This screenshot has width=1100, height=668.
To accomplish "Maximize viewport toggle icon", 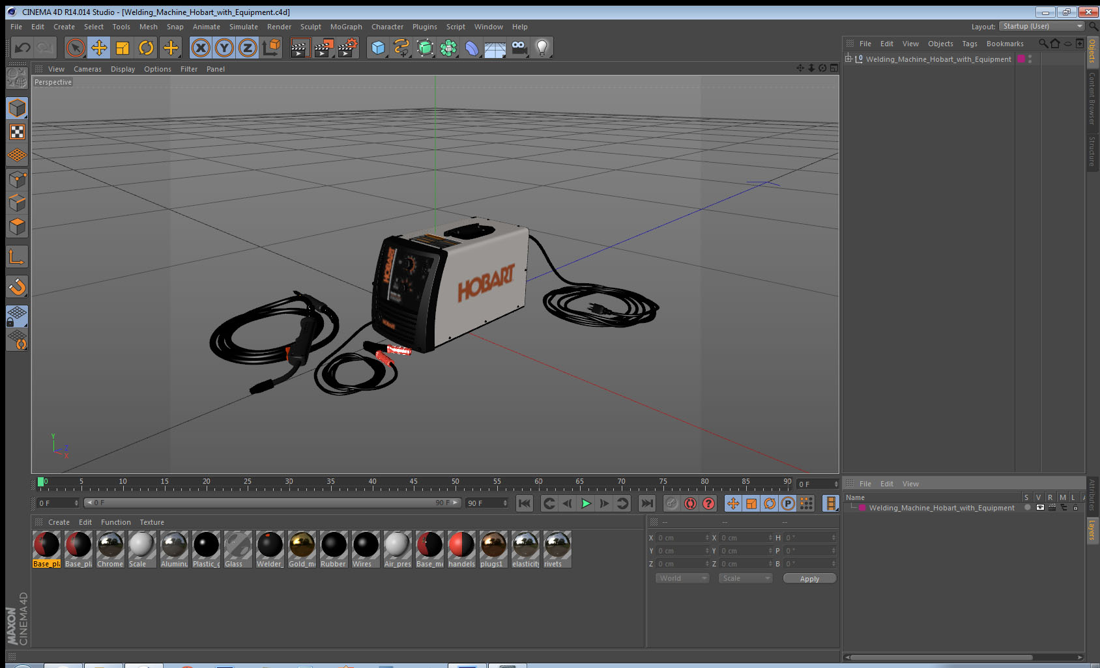I will [834, 68].
